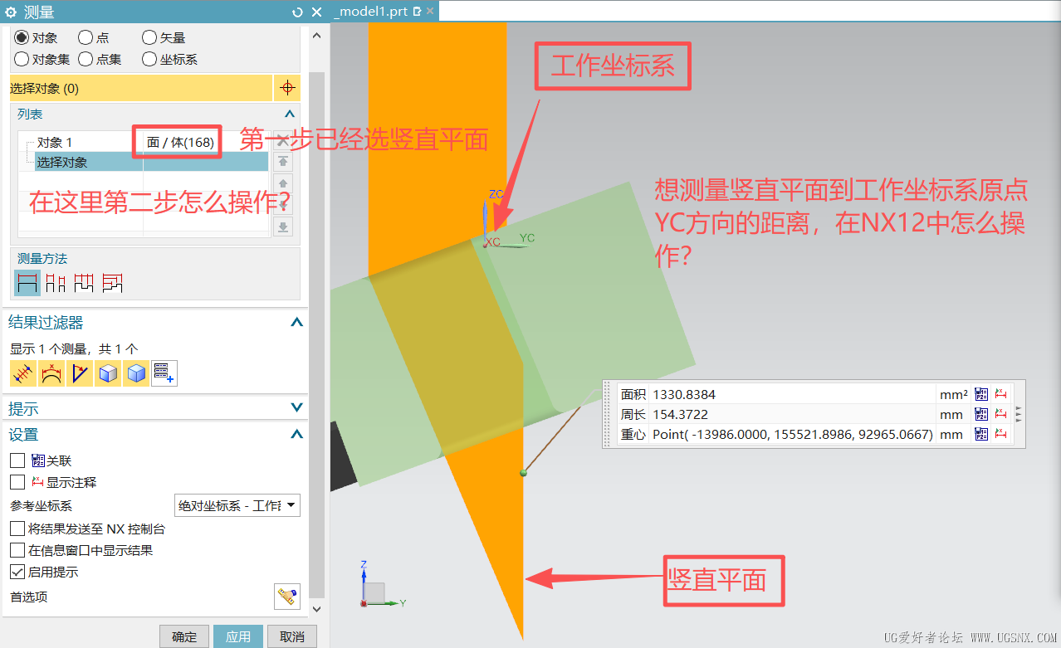Select the third measurement method icon
The image size is (1061, 648).
(83, 283)
